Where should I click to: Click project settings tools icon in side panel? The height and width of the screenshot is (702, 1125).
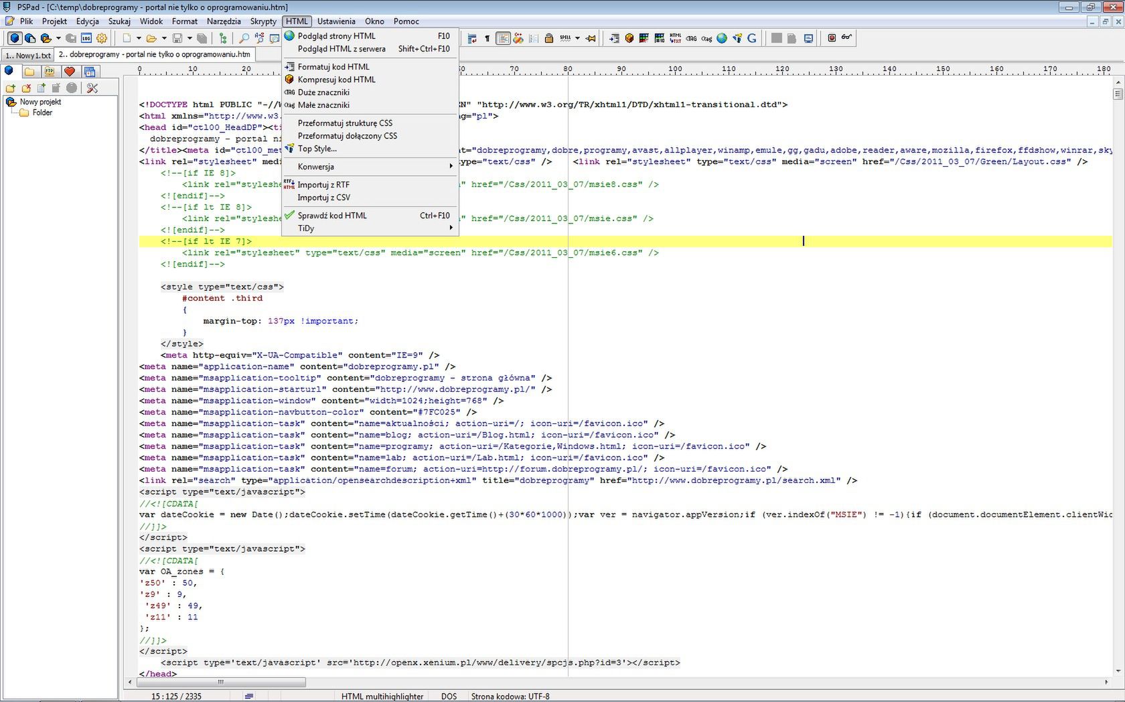pyautogui.click(x=92, y=88)
